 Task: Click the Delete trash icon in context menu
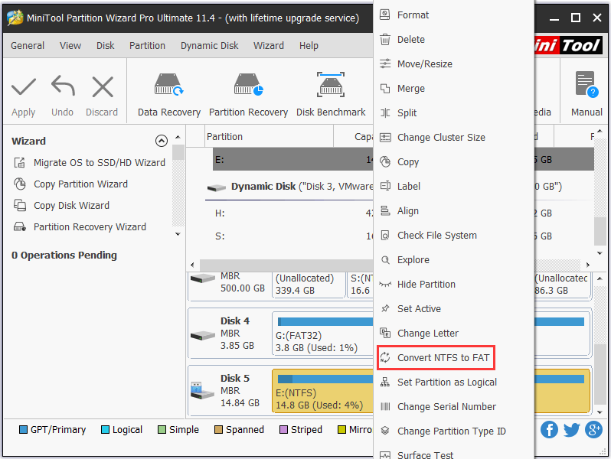[385, 39]
